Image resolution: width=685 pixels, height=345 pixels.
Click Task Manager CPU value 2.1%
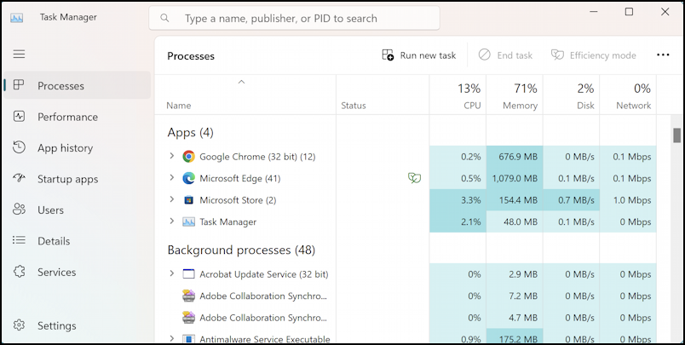[x=458, y=221]
